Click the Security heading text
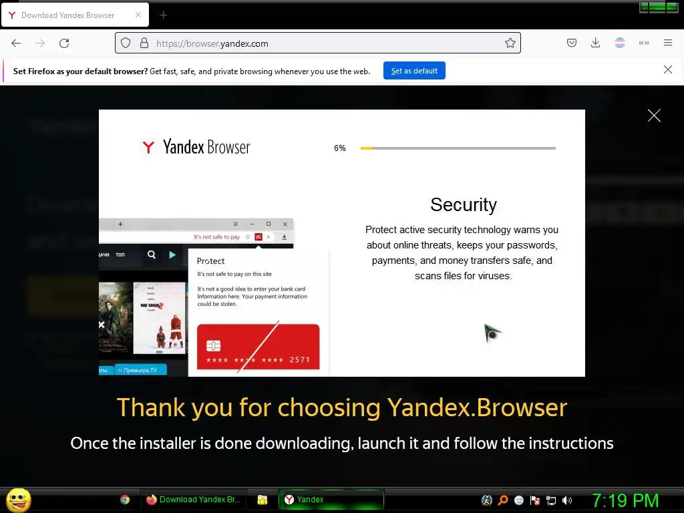Screen dimensions: 684x513 click(x=464, y=204)
